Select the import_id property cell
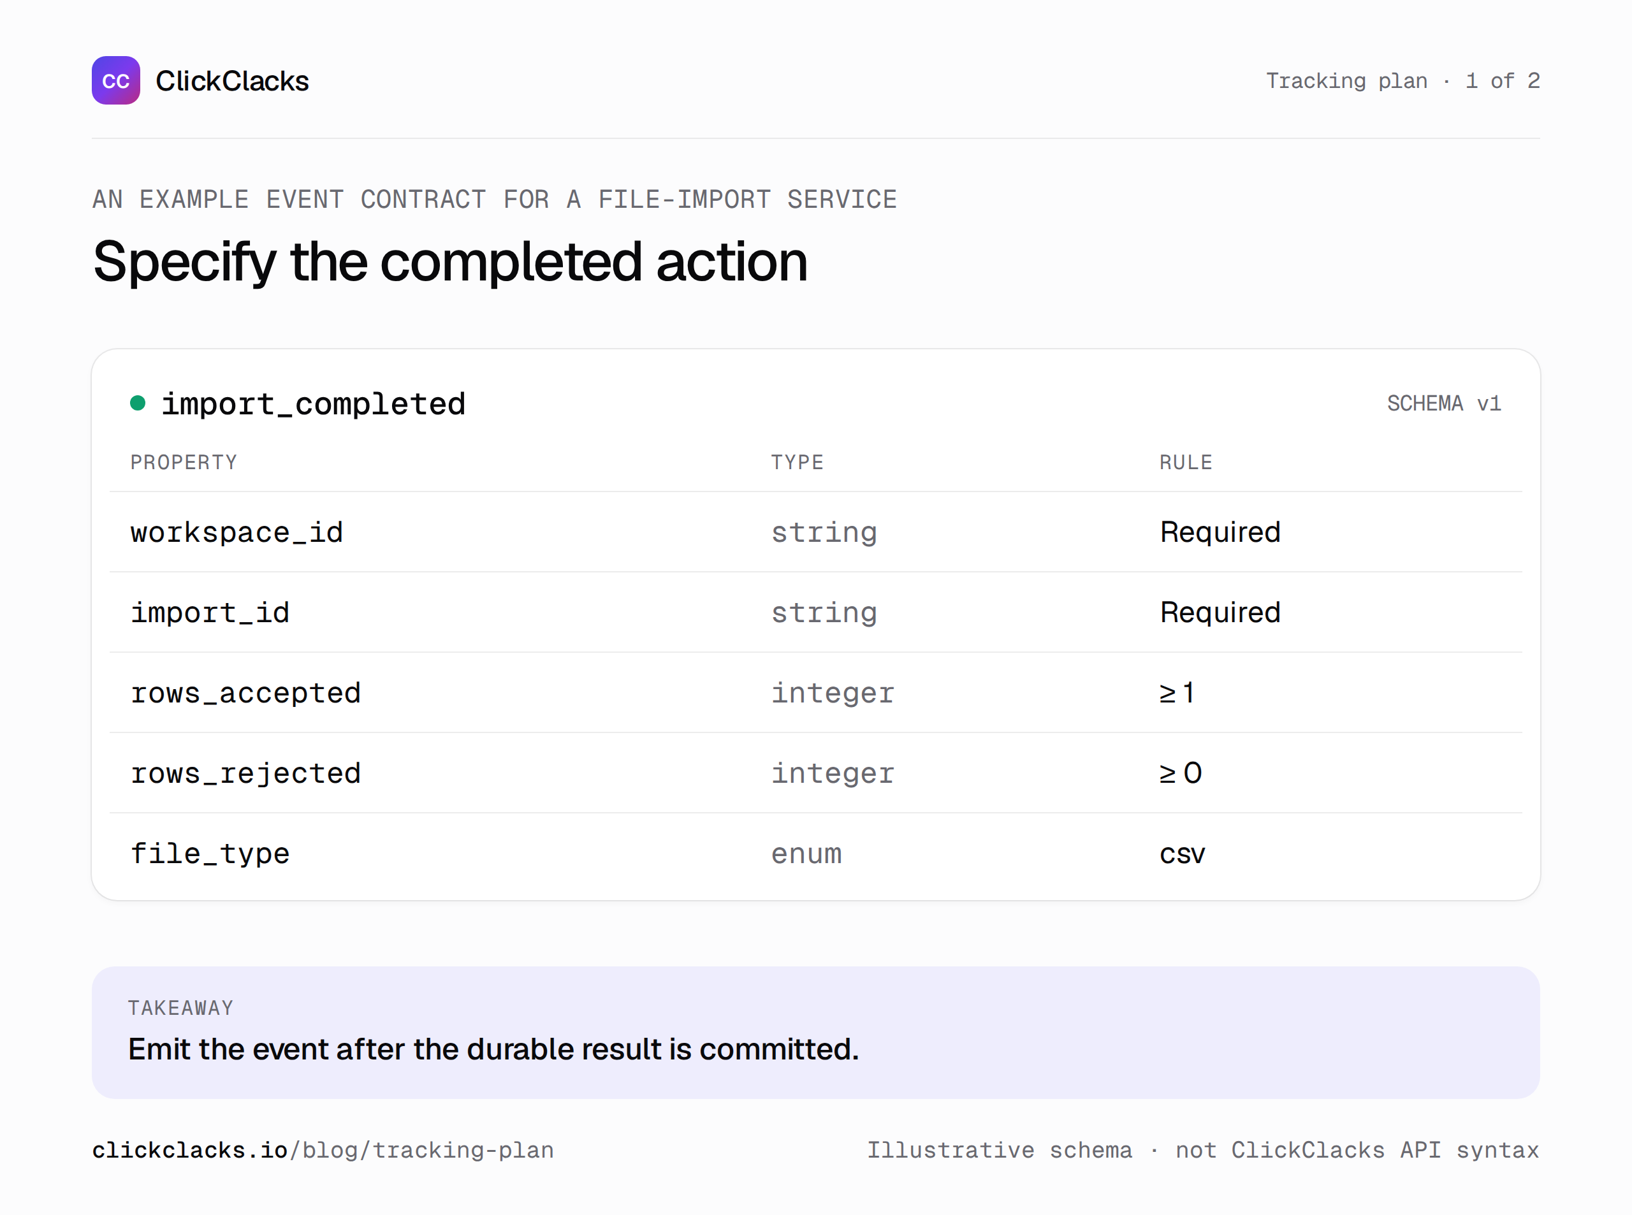Screen dimensions: 1632x1215 (210, 612)
